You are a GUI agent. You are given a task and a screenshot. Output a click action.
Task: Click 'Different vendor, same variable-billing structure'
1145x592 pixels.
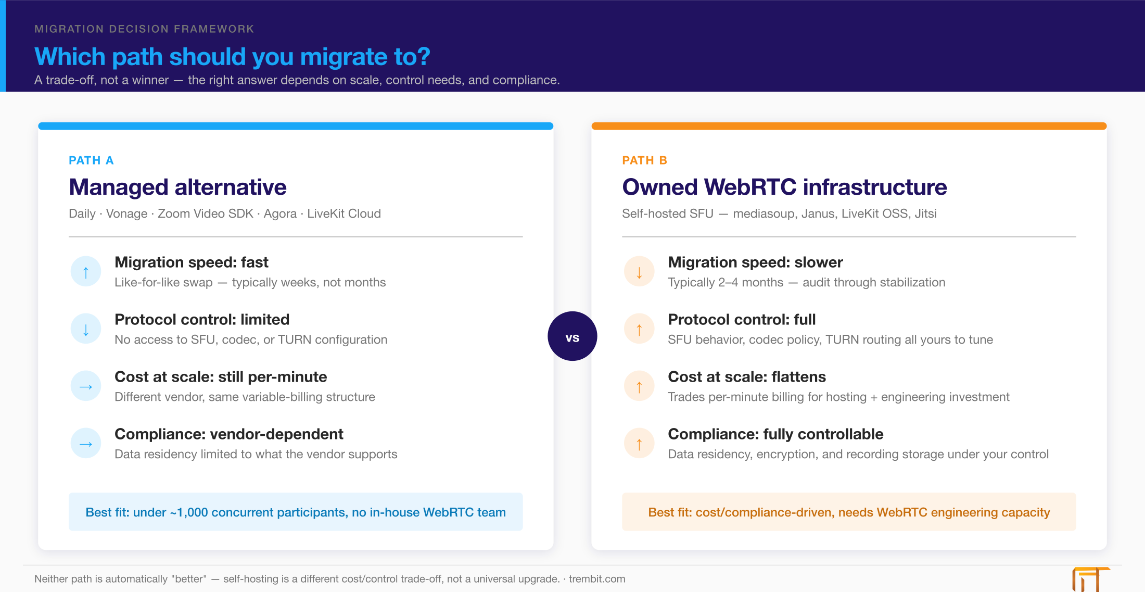(x=245, y=397)
